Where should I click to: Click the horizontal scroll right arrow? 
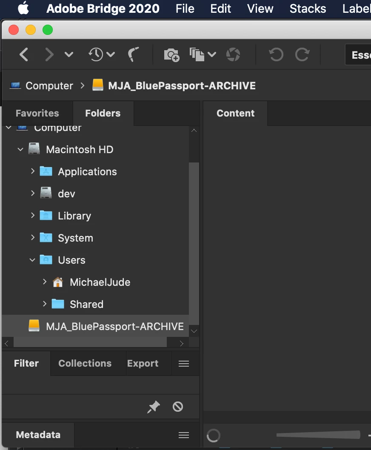(181, 343)
